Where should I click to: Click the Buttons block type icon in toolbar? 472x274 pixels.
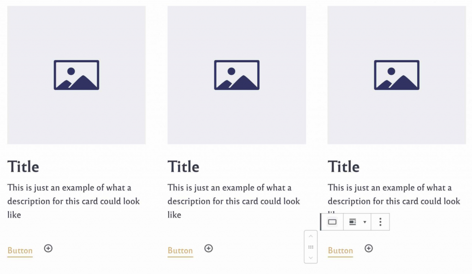(x=332, y=222)
